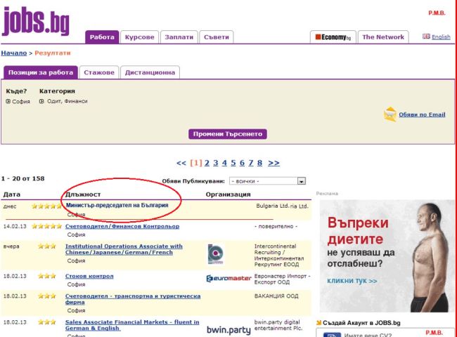Click the bwin.party company logo

tap(228, 330)
